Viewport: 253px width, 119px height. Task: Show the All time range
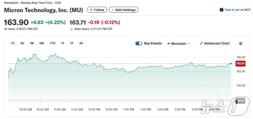(81, 43)
